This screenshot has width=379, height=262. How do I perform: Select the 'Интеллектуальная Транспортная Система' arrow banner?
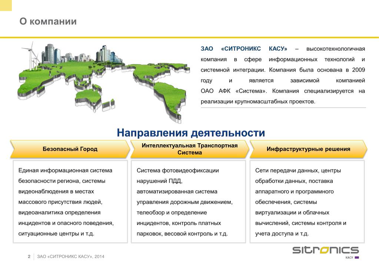coord(190,149)
